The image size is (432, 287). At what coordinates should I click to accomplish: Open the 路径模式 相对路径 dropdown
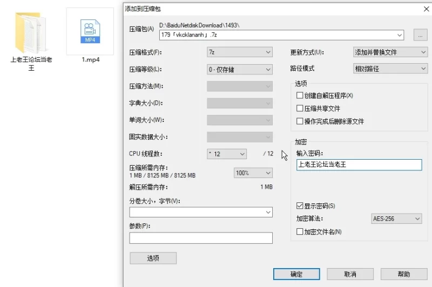point(390,69)
